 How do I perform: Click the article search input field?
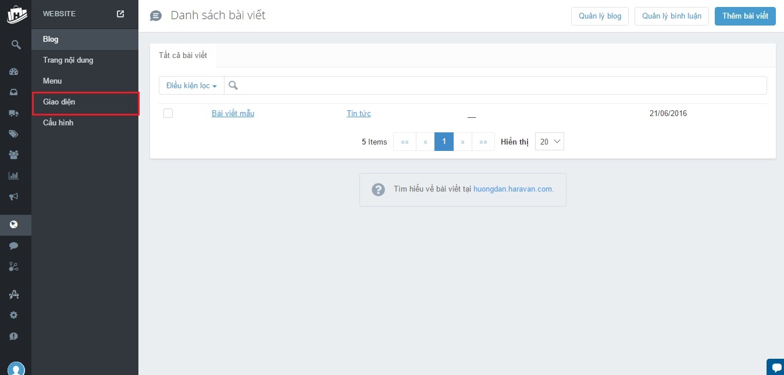[x=500, y=85]
